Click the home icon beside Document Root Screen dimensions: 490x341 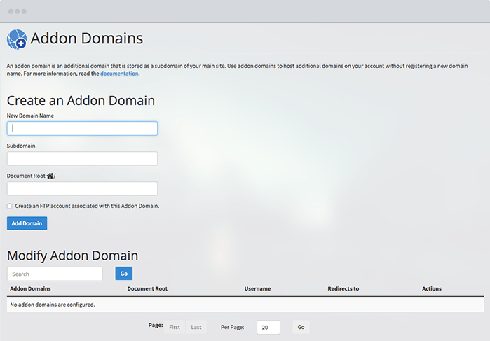[50, 176]
